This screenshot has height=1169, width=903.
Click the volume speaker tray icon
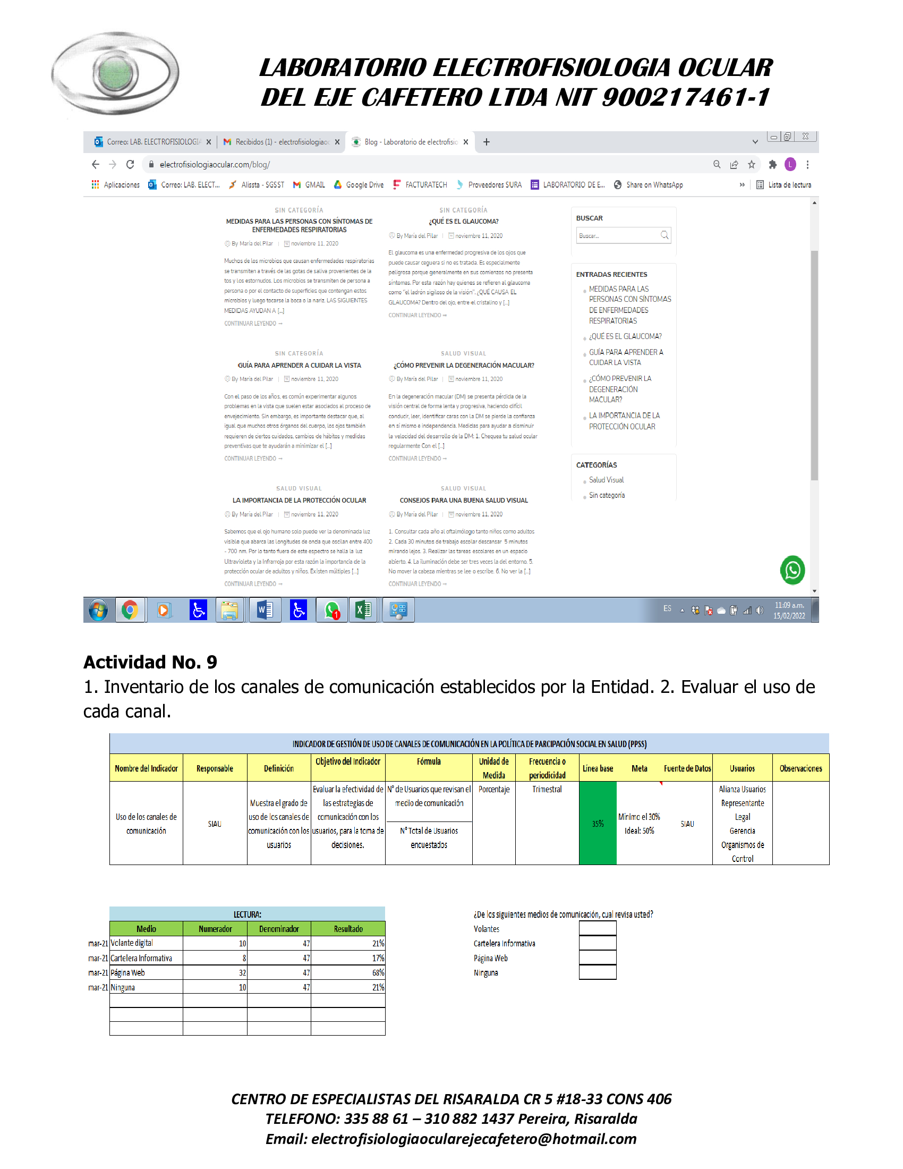click(760, 611)
